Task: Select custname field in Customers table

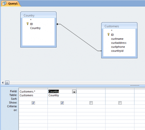Action: point(117,39)
